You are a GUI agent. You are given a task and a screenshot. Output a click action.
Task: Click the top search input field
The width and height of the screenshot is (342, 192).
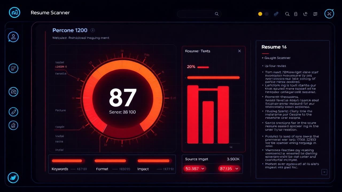coord(199,14)
